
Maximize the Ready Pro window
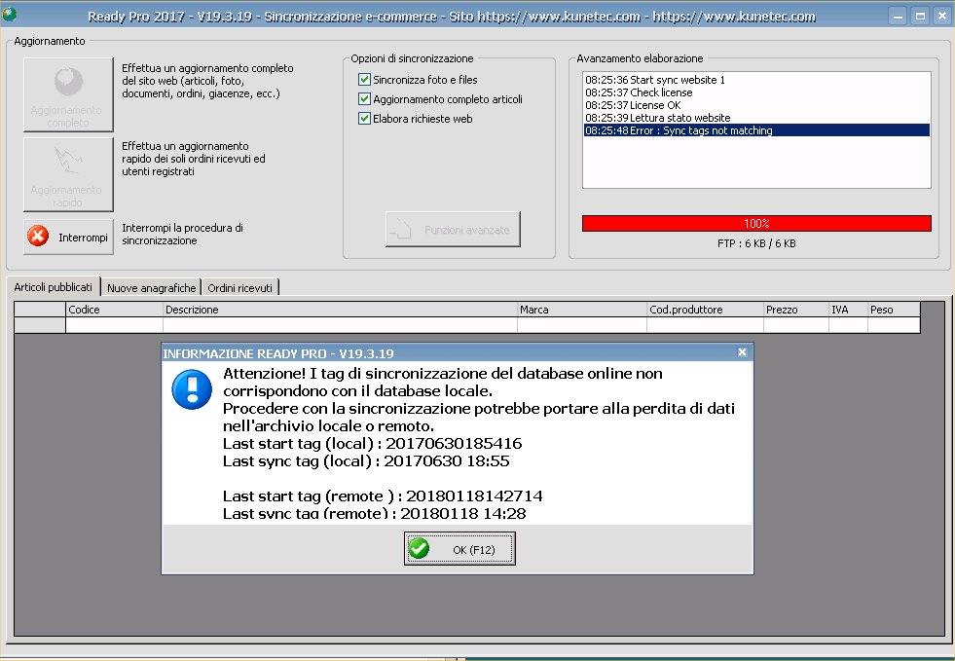920,16
